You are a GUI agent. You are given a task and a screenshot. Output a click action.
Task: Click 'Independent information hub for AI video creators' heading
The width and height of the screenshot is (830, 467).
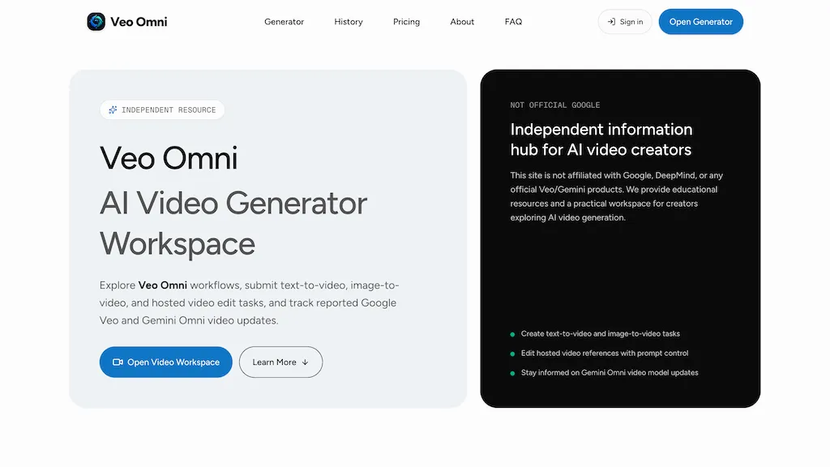[x=601, y=139]
